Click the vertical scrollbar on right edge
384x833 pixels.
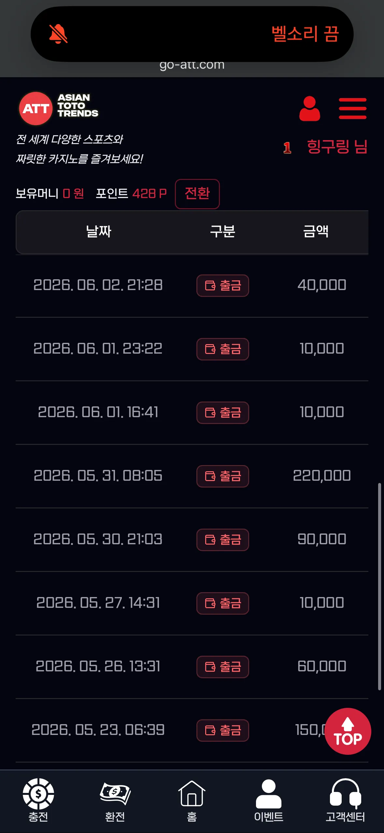[379, 586]
